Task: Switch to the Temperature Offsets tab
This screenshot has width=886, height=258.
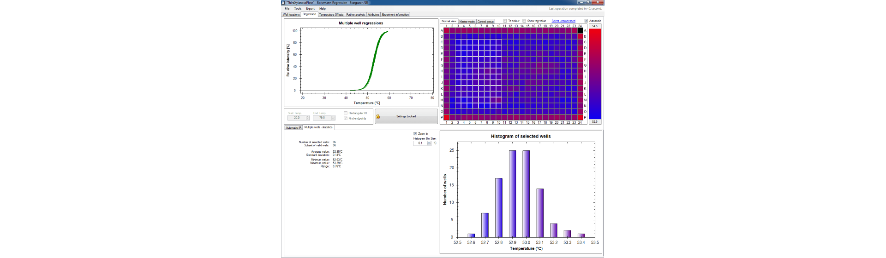Action: pyautogui.click(x=331, y=15)
